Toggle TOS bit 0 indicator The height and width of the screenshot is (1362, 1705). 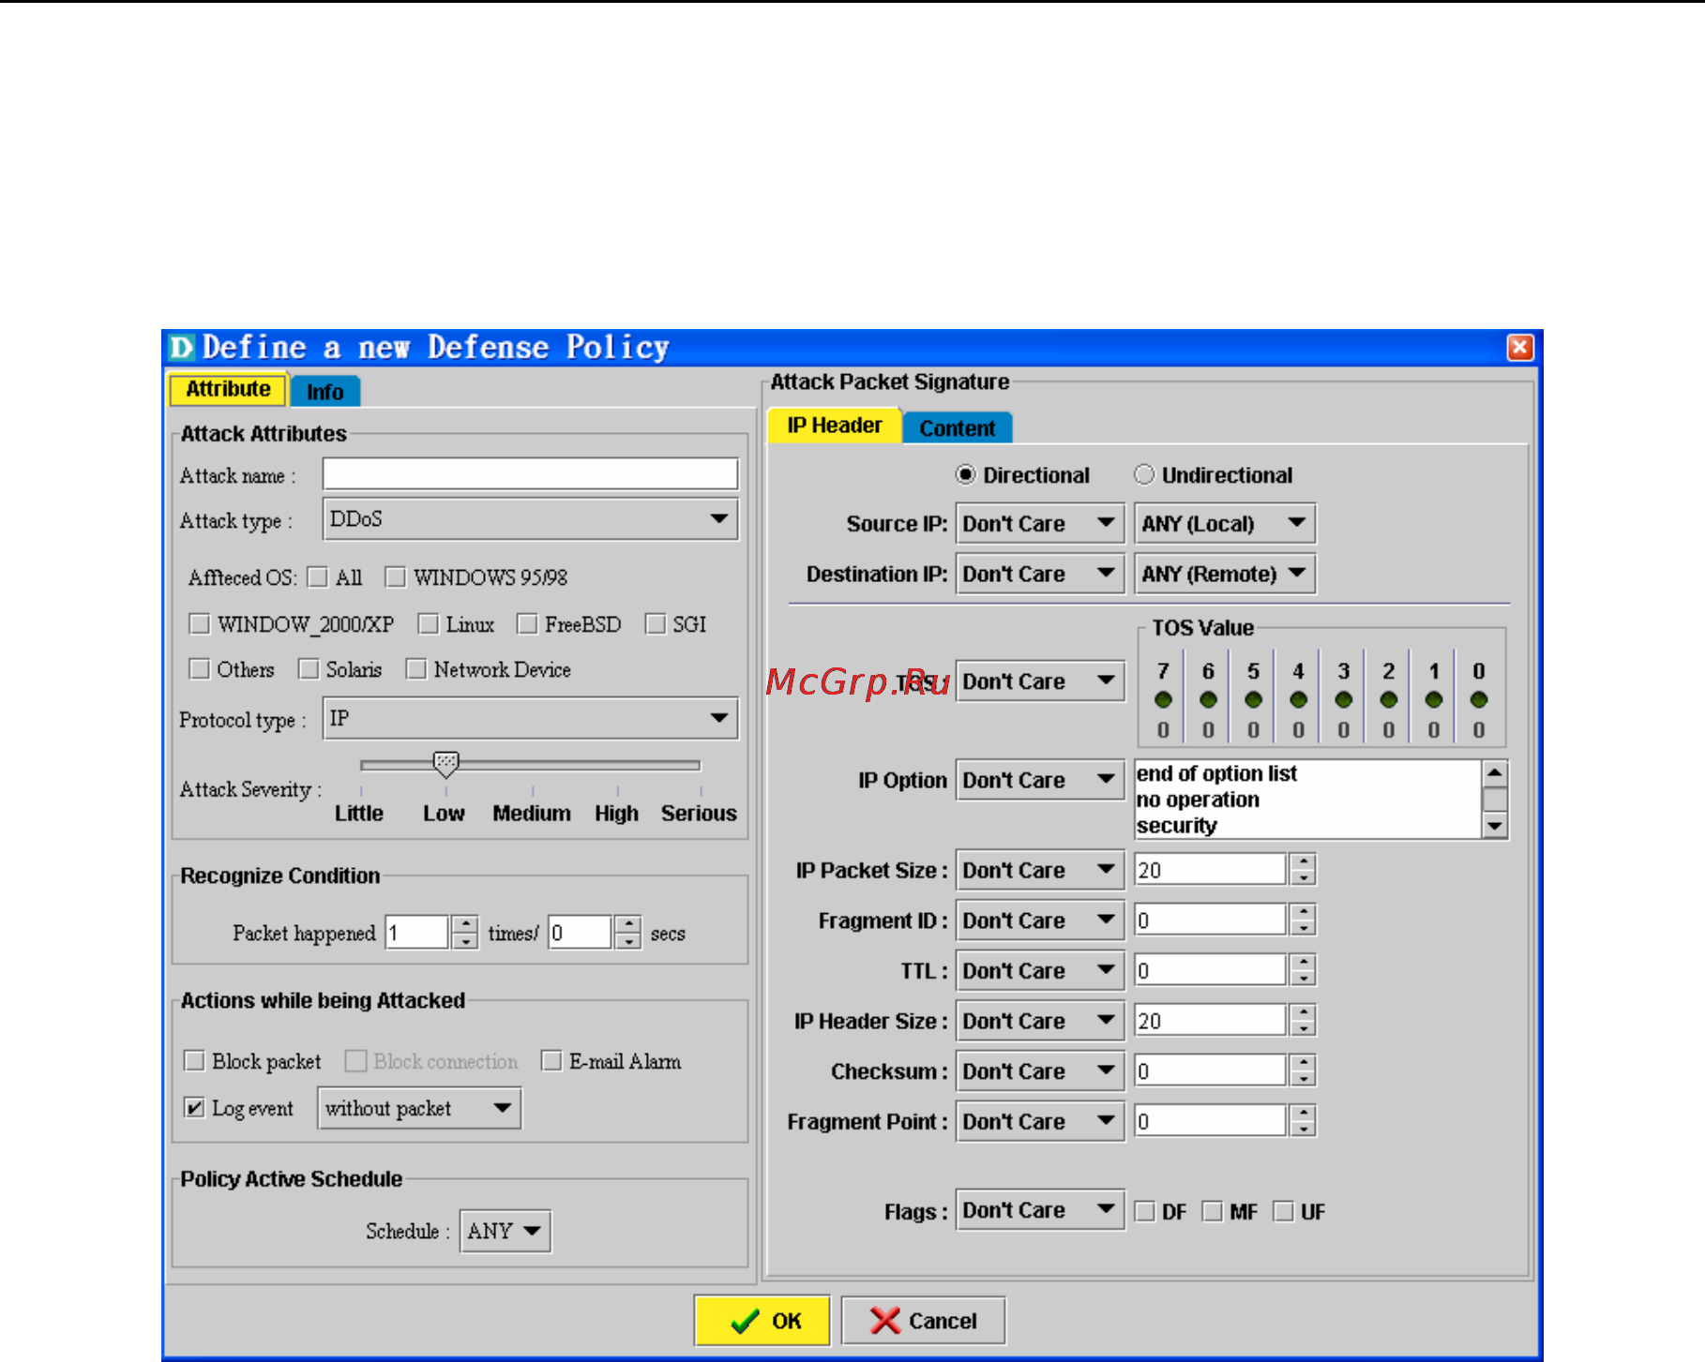point(1479,699)
